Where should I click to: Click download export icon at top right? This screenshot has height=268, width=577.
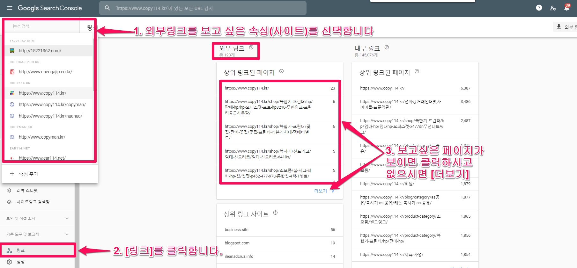(559, 27)
